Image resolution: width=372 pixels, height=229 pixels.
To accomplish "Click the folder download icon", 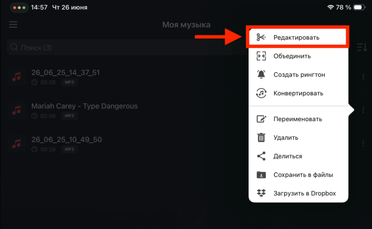I will (261, 174).
